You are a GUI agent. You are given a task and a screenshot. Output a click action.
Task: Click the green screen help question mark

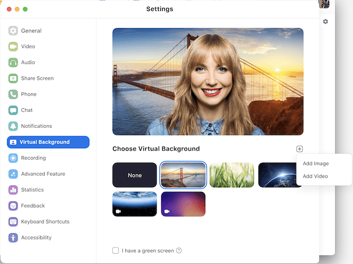(x=179, y=250)
